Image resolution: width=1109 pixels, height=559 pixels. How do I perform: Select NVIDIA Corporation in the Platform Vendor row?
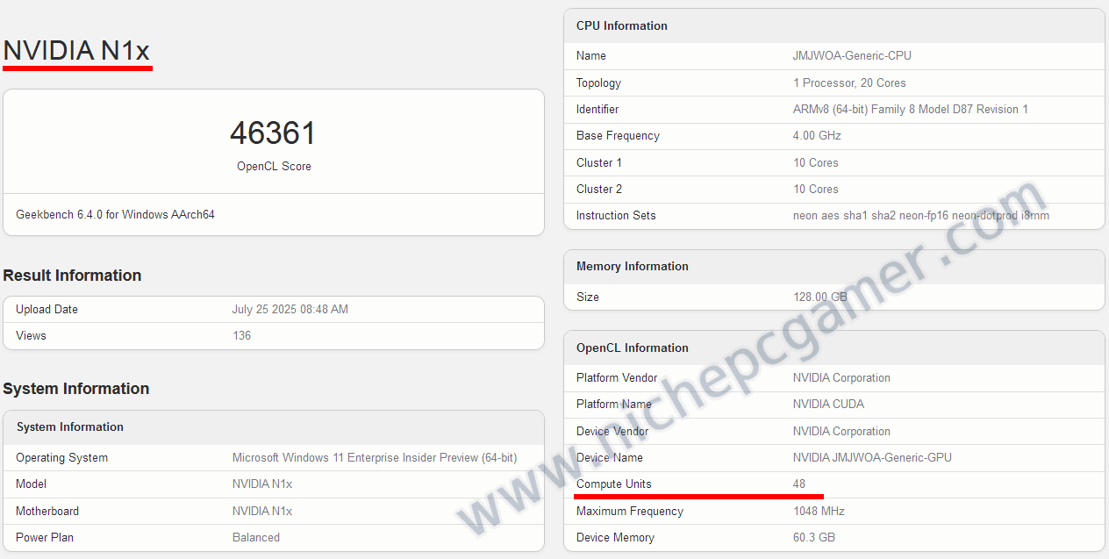[x=841, y=377]
